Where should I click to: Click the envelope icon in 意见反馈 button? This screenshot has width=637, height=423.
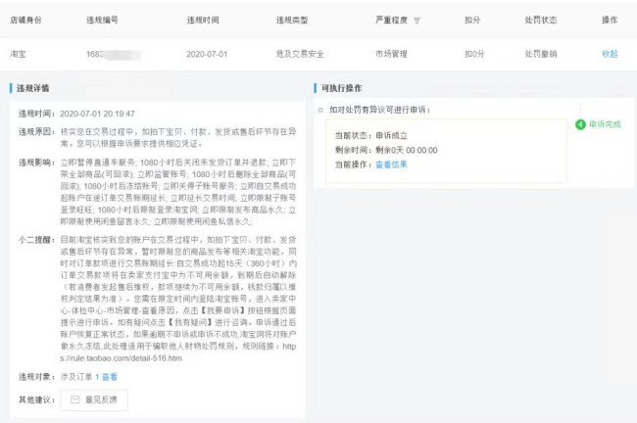[x=74, y=399]
